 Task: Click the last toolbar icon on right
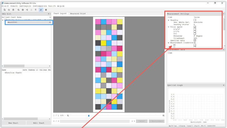pyautogui.click(x=46, y=10)
